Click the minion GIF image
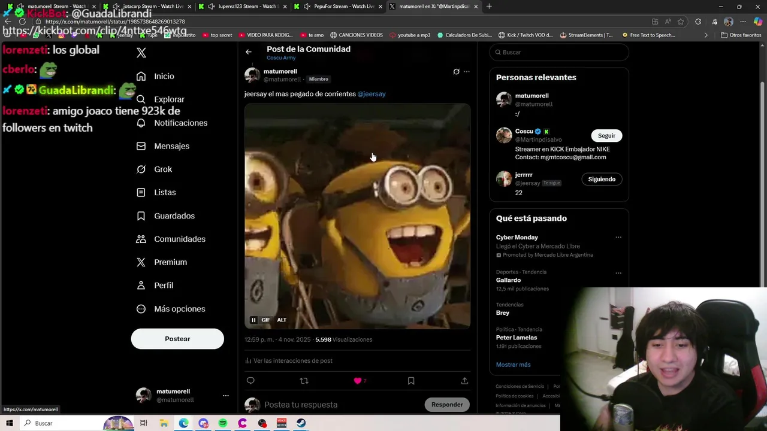This screenshot has height=431, width=767. [x=357, y=216]
